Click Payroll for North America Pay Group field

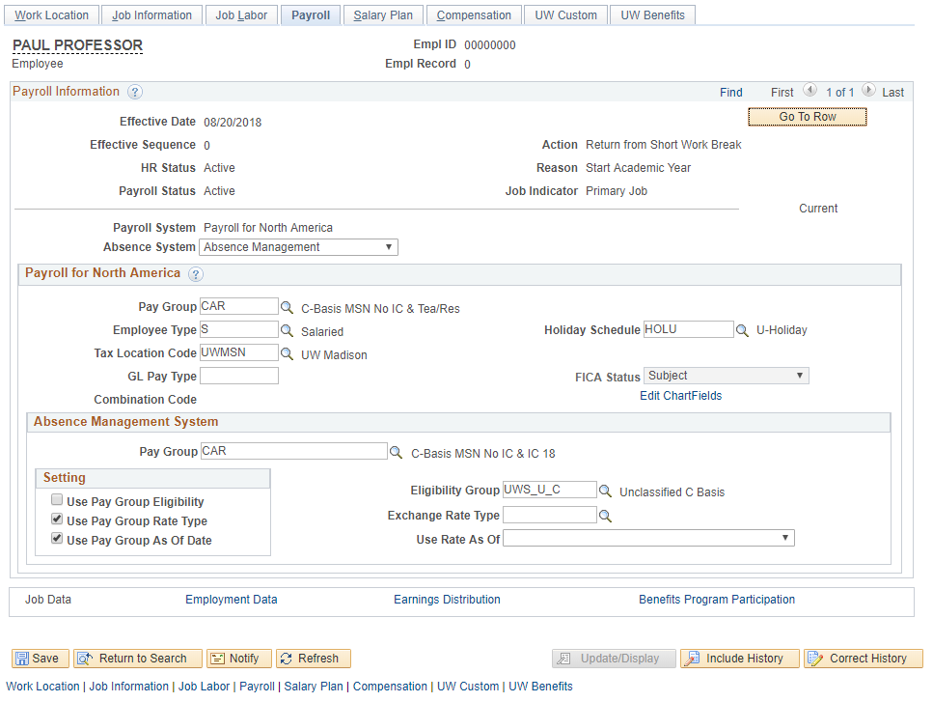point(239,306)
